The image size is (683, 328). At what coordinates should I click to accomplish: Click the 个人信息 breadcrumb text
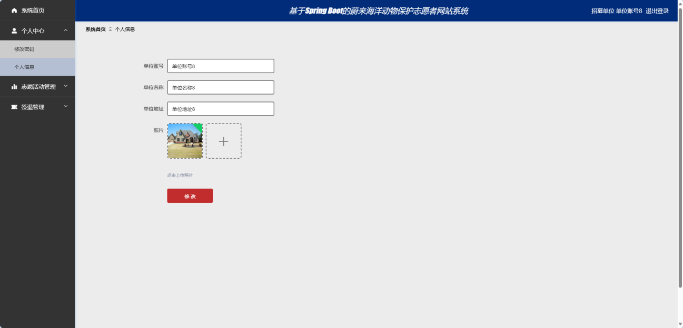click(125, 29)
